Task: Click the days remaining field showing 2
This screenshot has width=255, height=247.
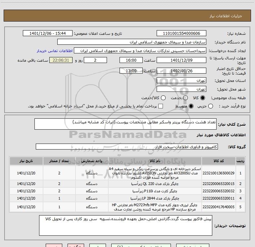Action: point(95,60)
